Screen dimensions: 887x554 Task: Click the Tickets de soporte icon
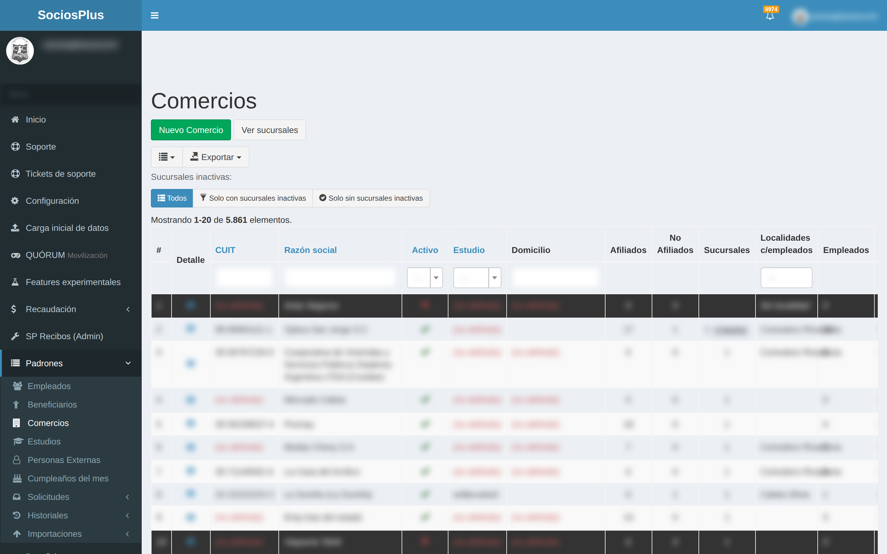pyautogui.click(x=15, y=174)
